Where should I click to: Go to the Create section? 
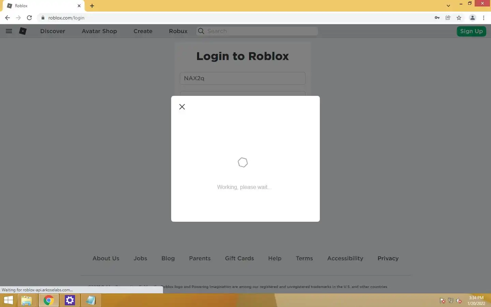[143, 31]
